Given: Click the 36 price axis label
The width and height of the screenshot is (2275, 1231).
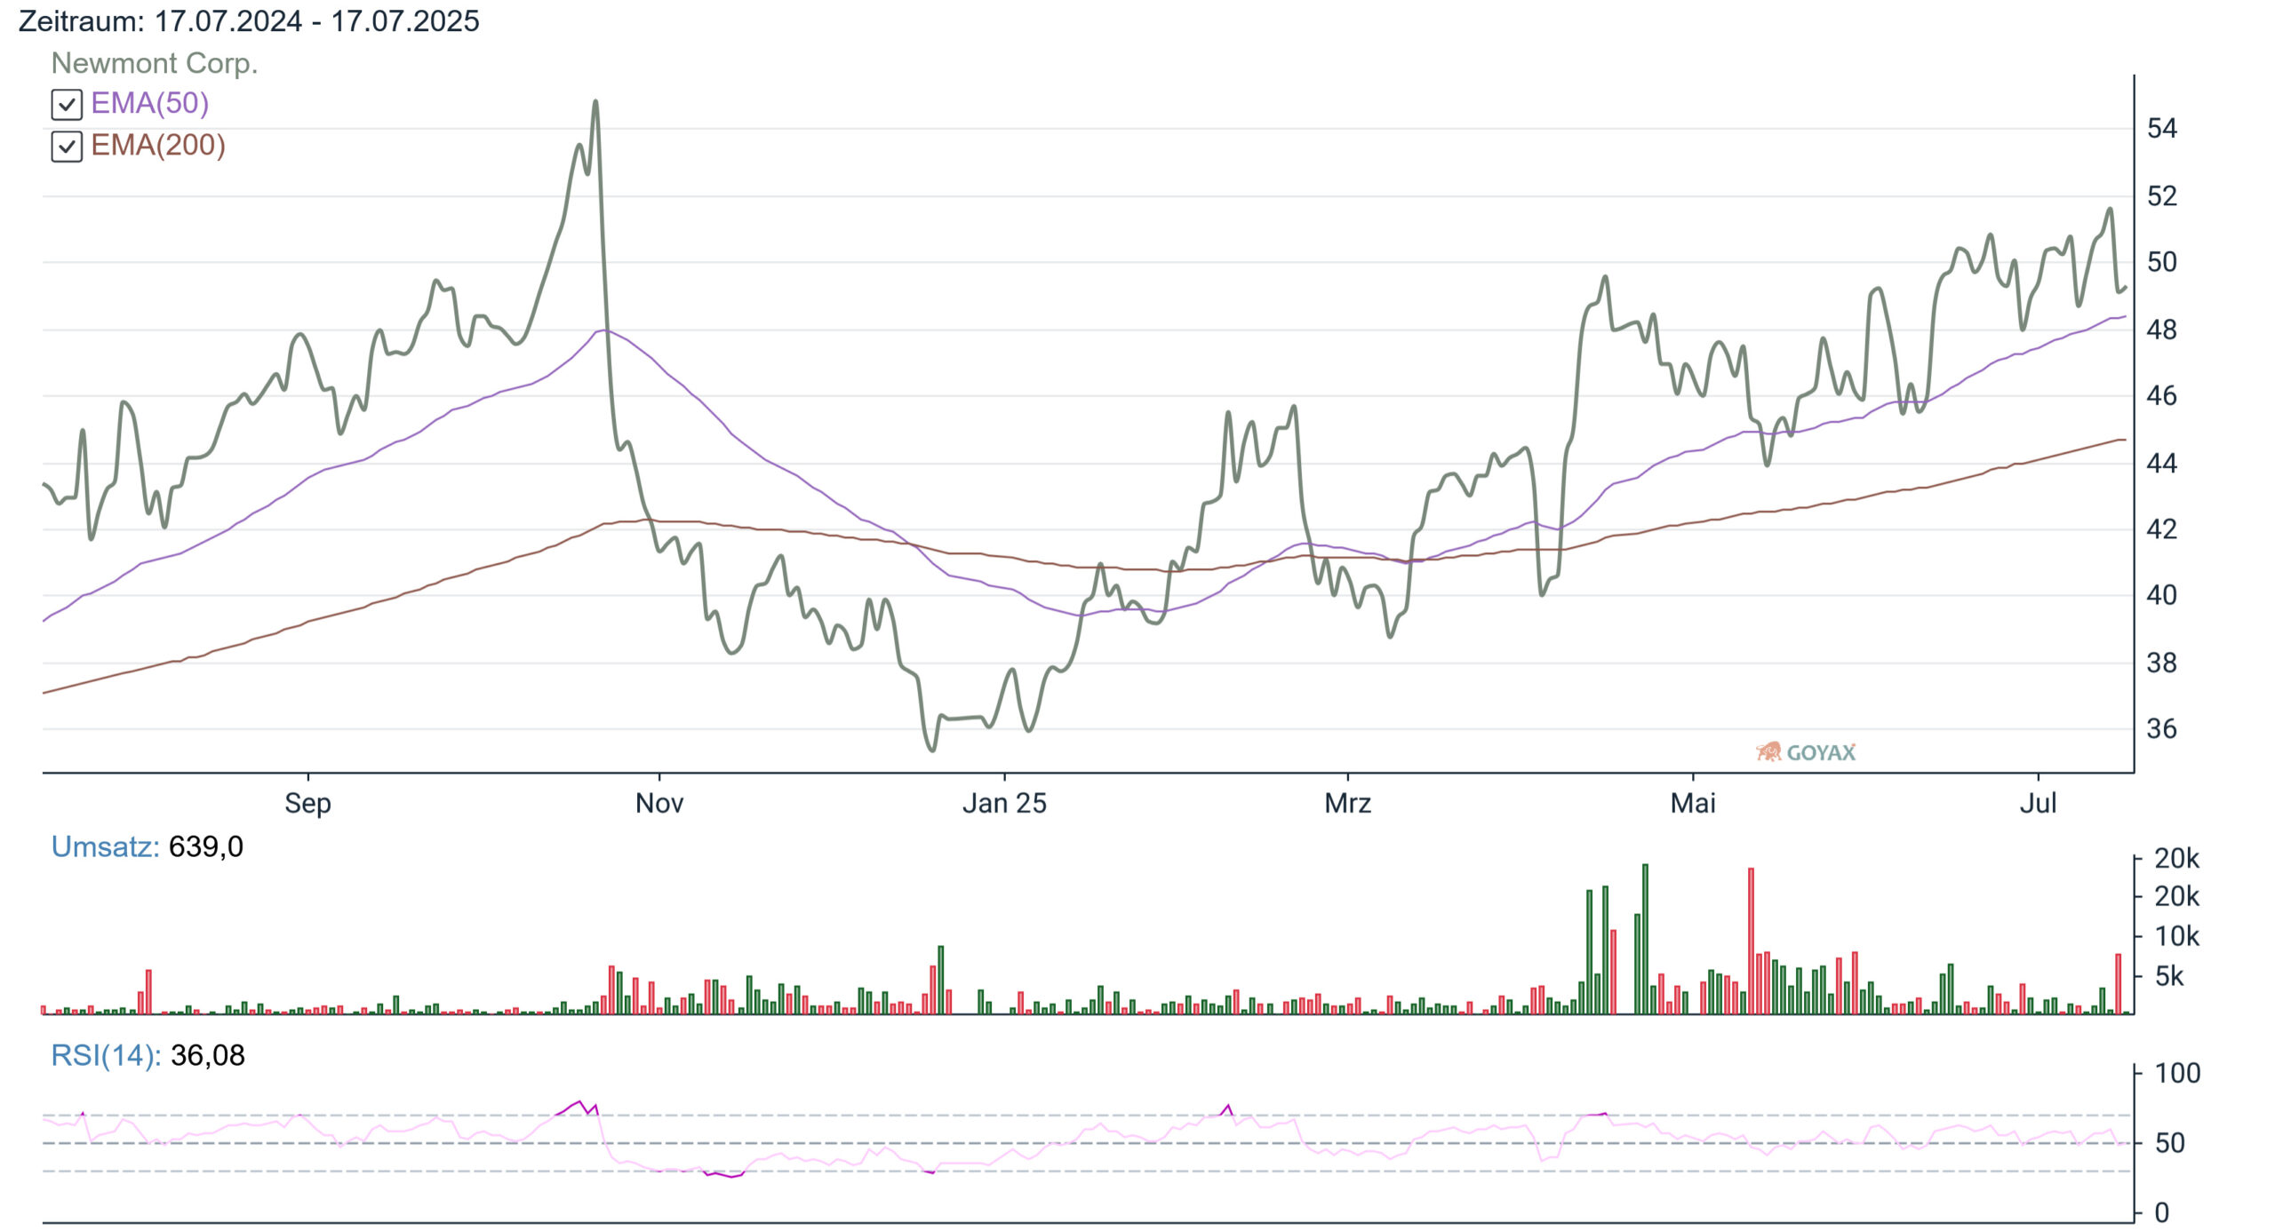Looking at the screenshot, I should click(x=2161, y=729).
